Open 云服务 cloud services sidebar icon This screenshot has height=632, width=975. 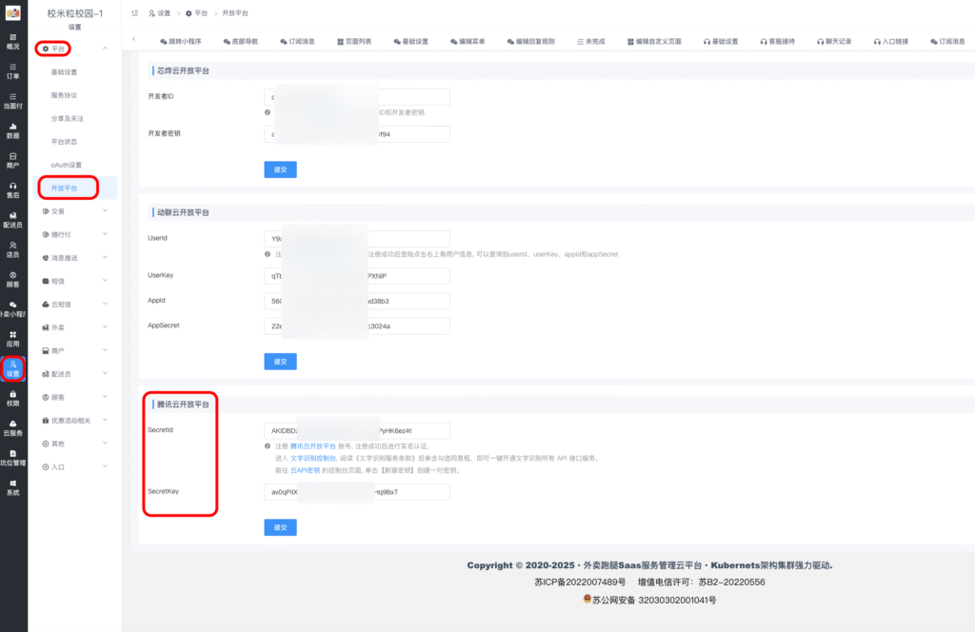(x=12, y=427)
